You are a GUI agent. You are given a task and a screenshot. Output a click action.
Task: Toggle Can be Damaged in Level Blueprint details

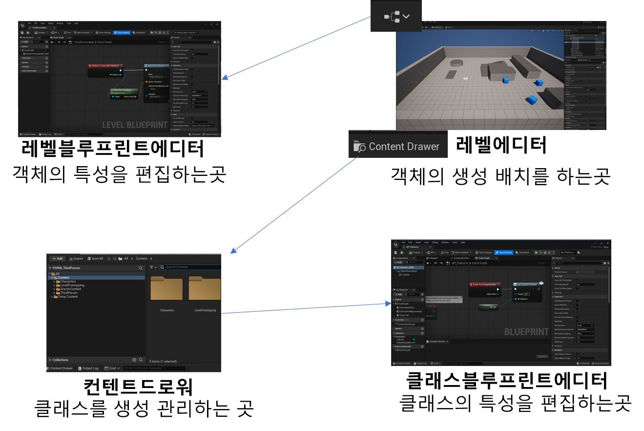coord(192,118)
